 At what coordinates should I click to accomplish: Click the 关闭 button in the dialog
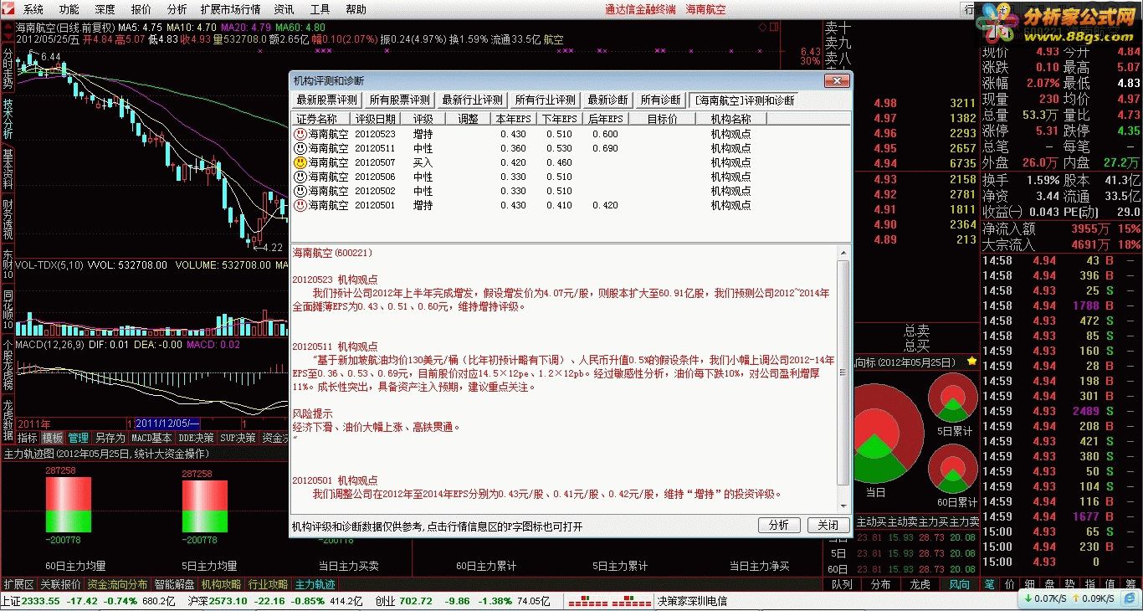point(828,525)
